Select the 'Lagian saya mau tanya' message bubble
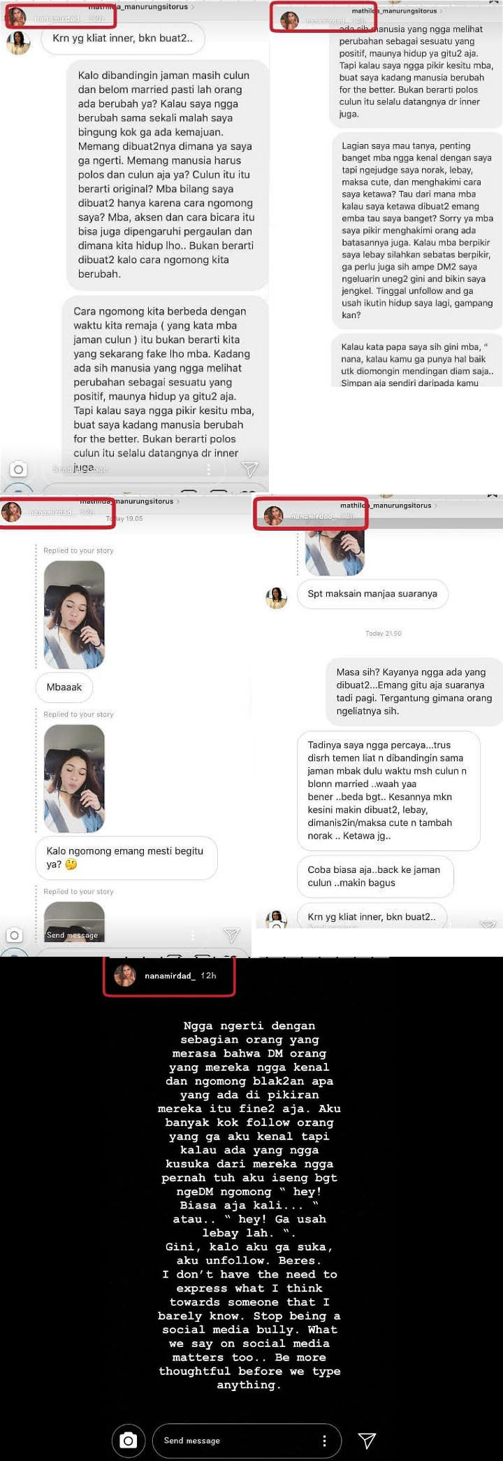The width and height of the screenshot is (503, 1461). (417, 230)
